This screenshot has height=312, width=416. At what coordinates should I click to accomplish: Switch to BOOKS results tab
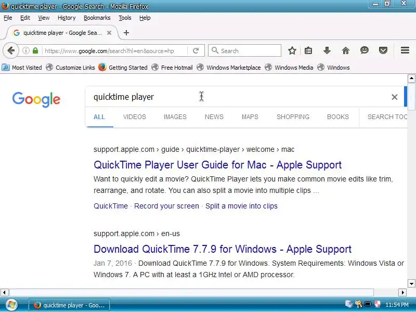(x=337, y=117)
